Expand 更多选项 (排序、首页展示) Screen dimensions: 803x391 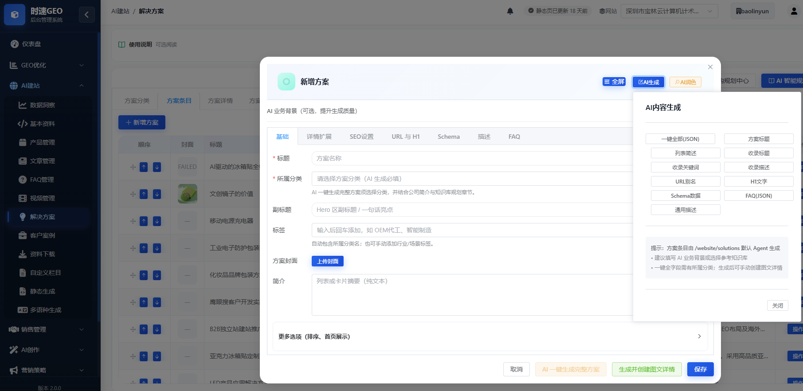click(490, 336)
